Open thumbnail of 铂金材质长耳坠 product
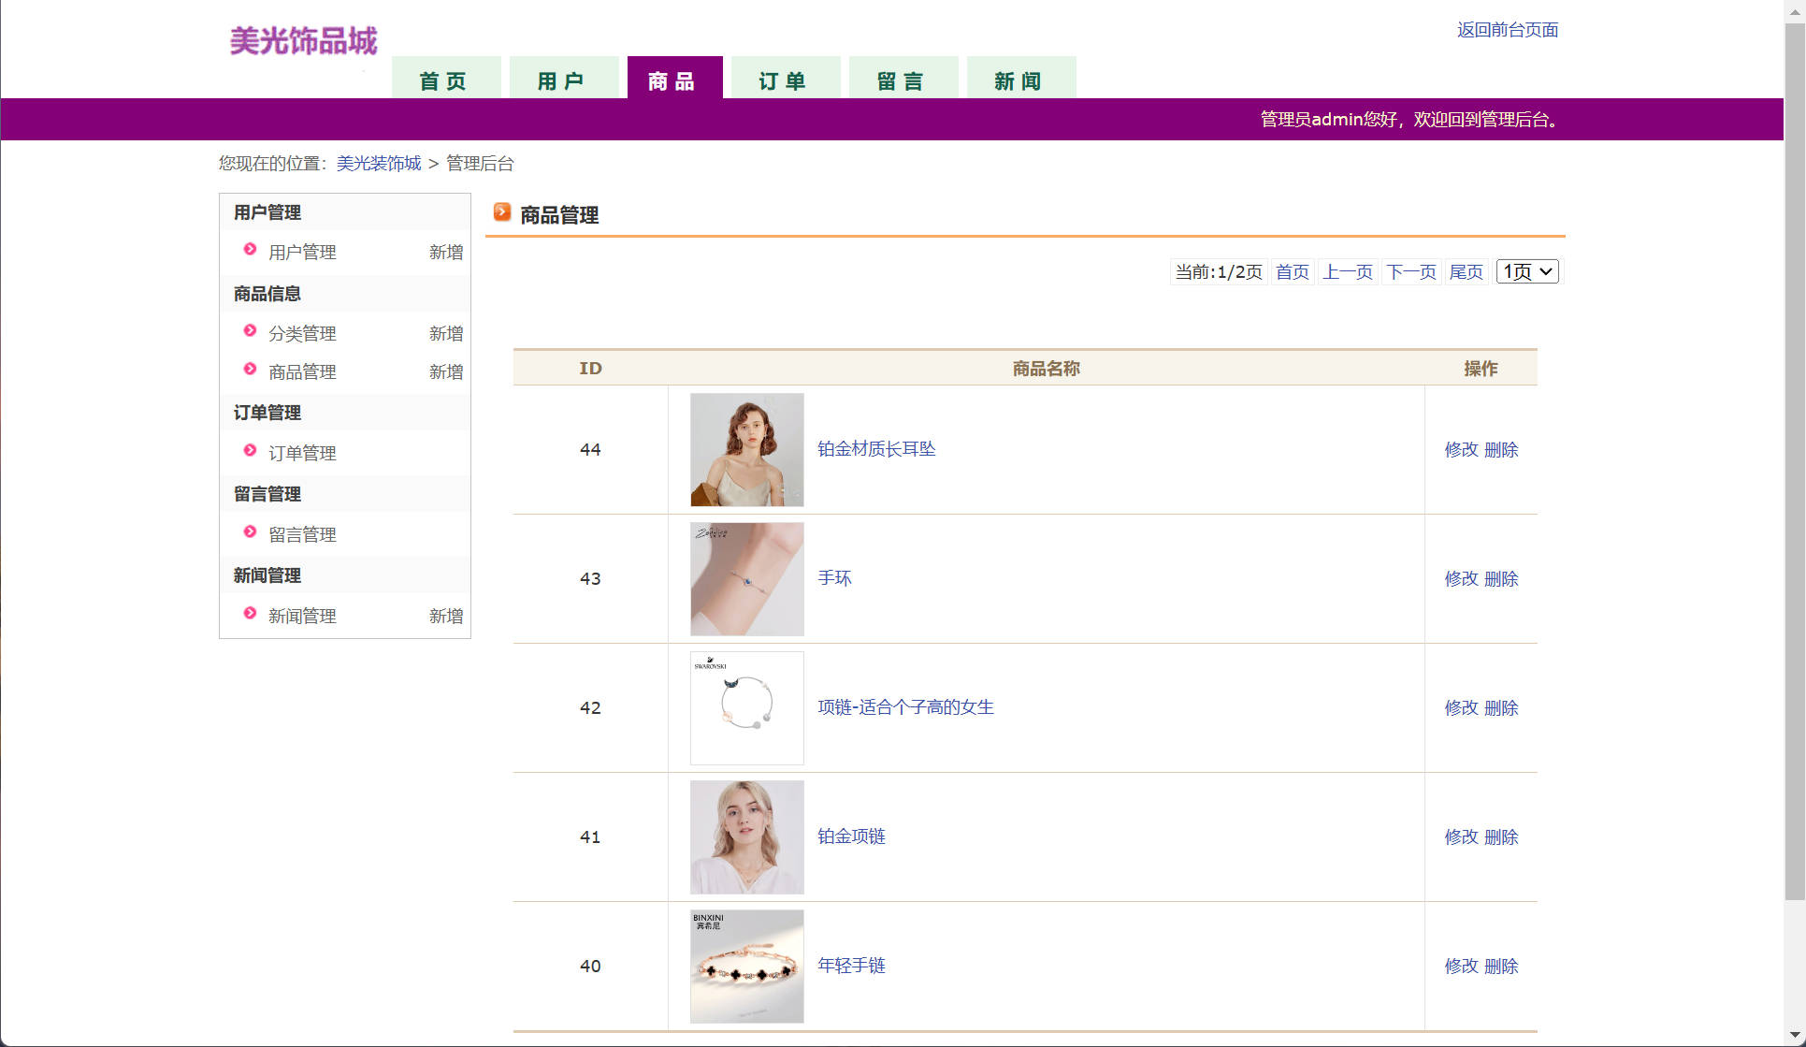The image size is (1806, 1047). tap(746, 450)
